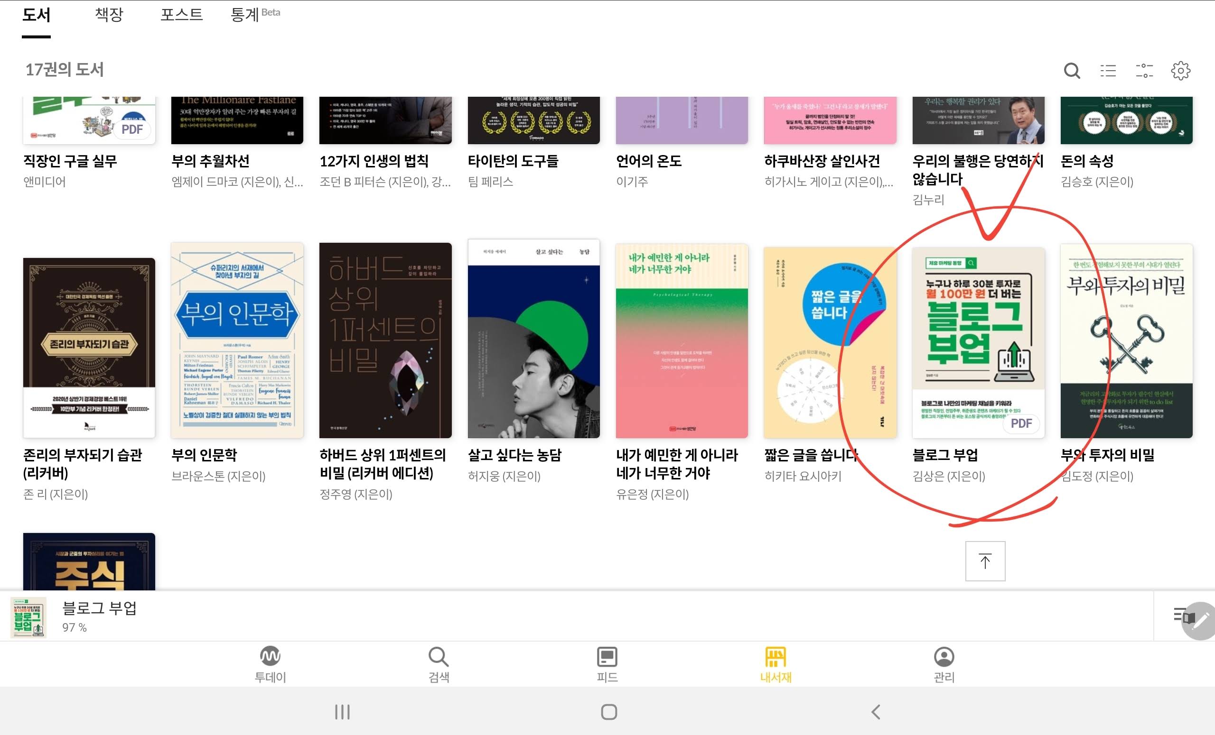Open 부의 추월차선 cover thumbnail
The height and width of the screenshot is (735, 1215).
pos(237,120)
